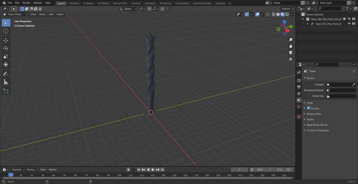Click the timeline horizontal scrollbar
This screenshot has width=358, height=184.
(x=147, y=178)
